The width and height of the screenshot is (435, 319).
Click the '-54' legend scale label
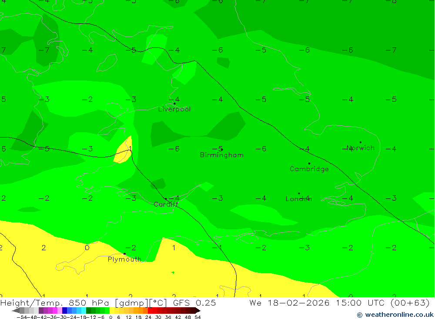click(x=21, y=317)
